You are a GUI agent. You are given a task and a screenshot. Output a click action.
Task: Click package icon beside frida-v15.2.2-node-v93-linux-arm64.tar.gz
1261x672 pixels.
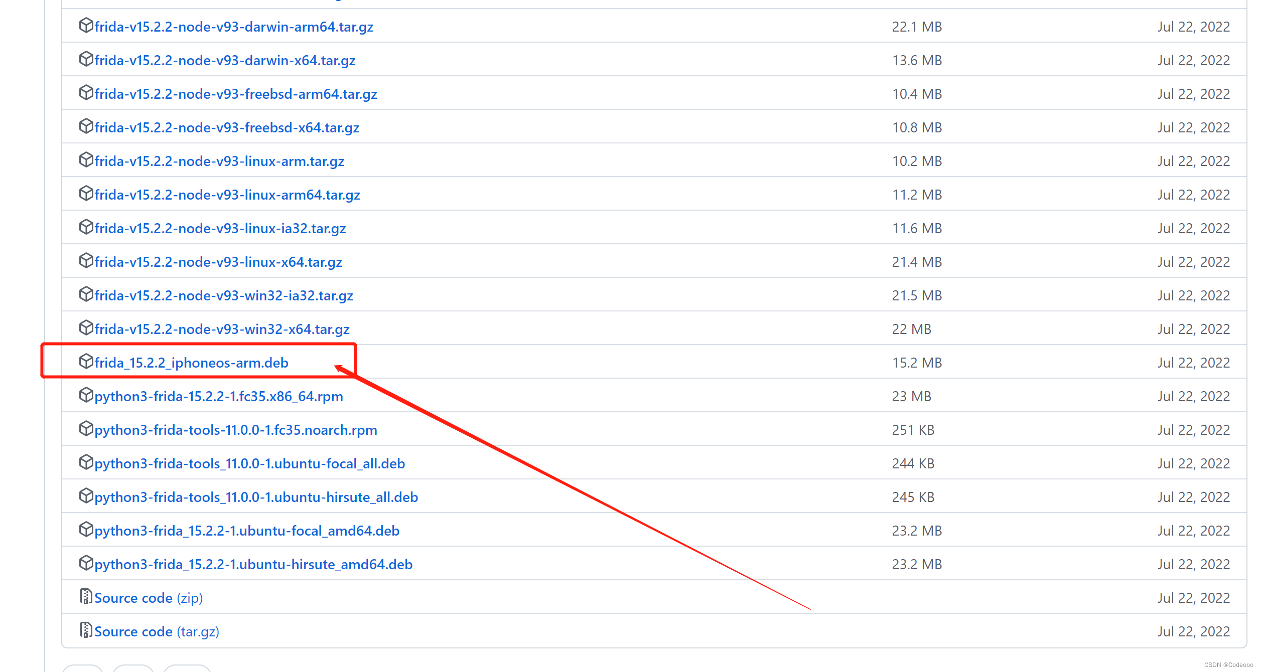pos(86,193)
